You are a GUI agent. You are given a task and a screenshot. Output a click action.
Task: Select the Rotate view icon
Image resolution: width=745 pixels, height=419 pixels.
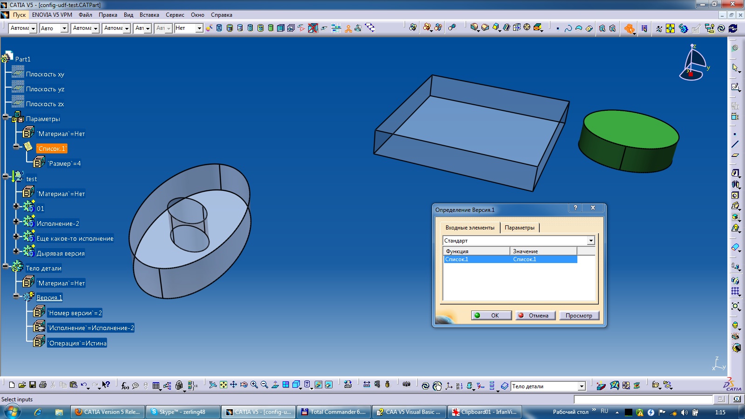(x=244, y=385)
